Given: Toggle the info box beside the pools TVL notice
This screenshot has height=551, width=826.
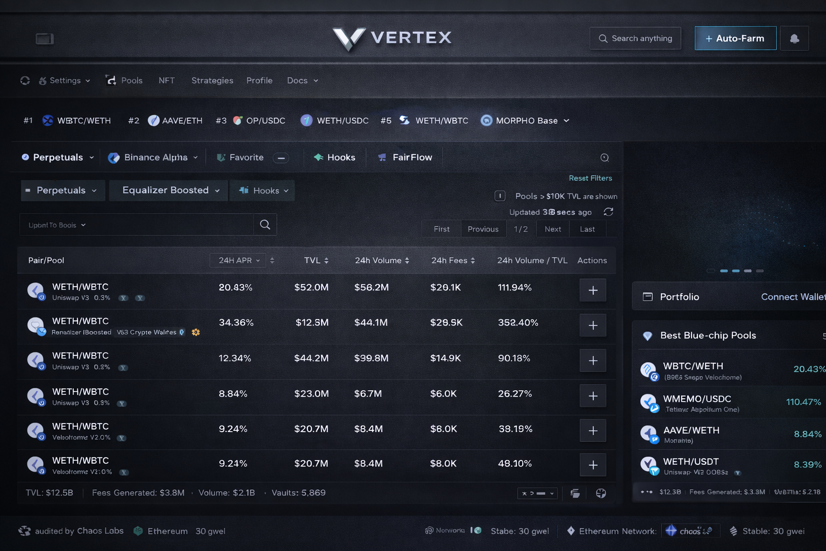Looking at the screenshot, I should (500, 196).
